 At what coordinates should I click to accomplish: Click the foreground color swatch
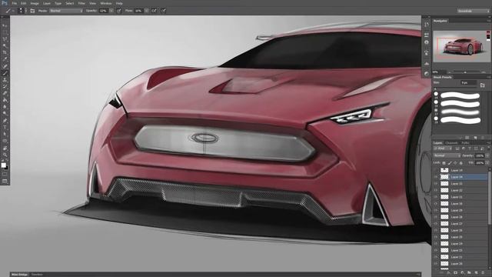[x=3, y=165]
